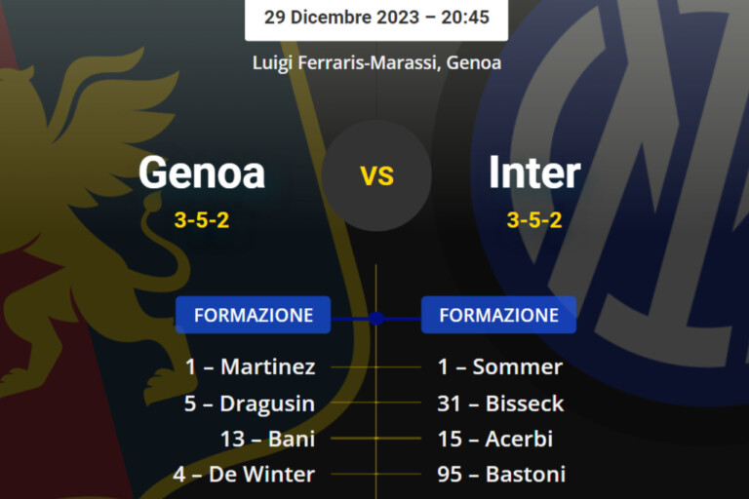Open Inter's Formazione button
Image resolution: width=749 pixels, height=499 pixels.
pyautogui.click(x=498, y=315)
